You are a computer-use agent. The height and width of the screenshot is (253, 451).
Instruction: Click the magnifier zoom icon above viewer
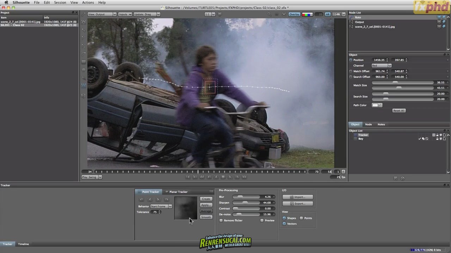tap(269, 14)
